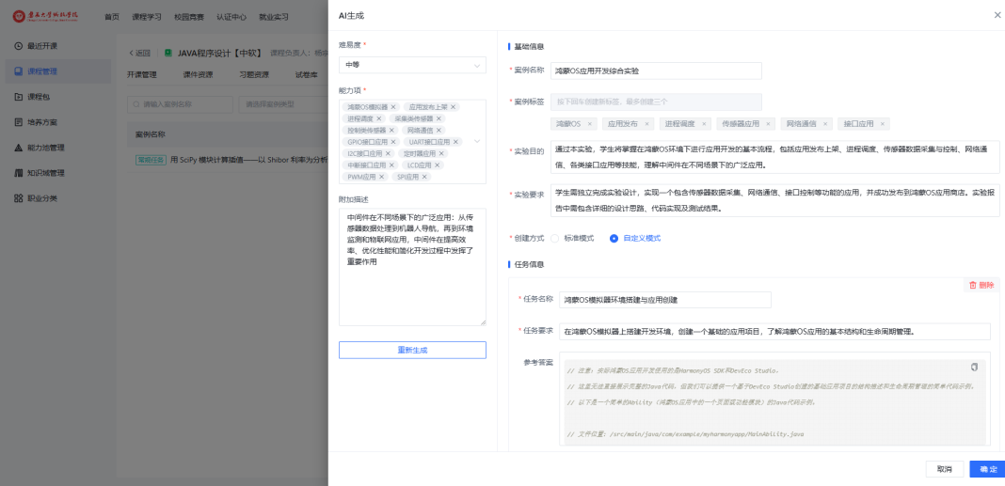Click the college logo in header

point(45,17)
